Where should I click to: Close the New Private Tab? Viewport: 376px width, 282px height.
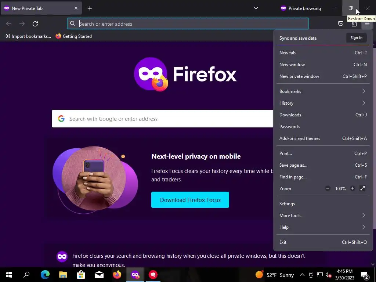(76, 8)
